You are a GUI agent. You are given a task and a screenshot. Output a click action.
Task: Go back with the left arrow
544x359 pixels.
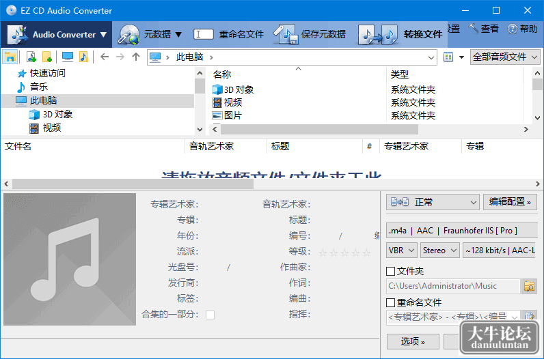click(105, 57)
